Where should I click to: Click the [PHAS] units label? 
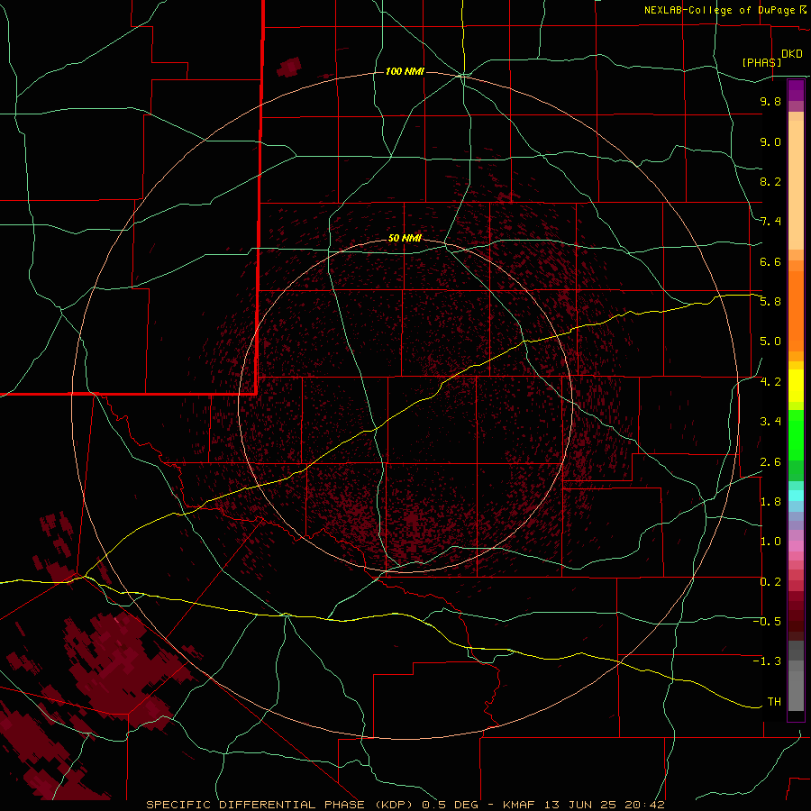pyautogui.click(x=761, y=62)
